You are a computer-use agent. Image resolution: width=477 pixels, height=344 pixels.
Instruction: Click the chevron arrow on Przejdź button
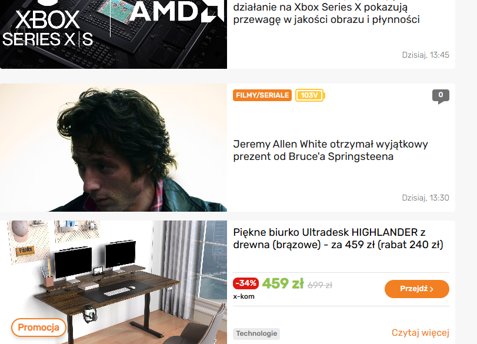tap(431, 289)
